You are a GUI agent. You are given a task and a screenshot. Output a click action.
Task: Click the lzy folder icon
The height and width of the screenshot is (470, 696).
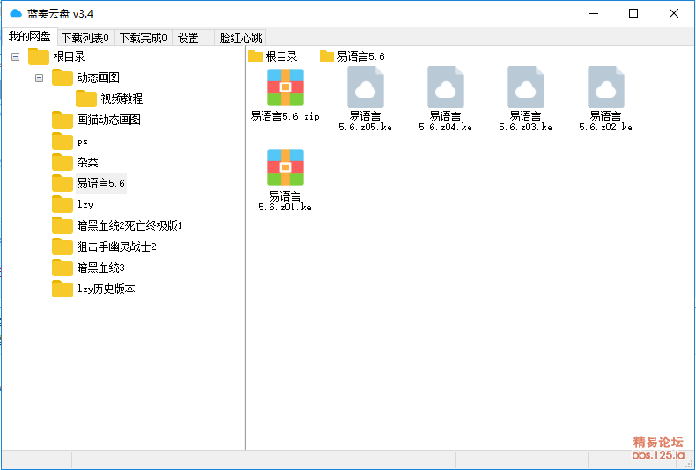coord(63,204)
